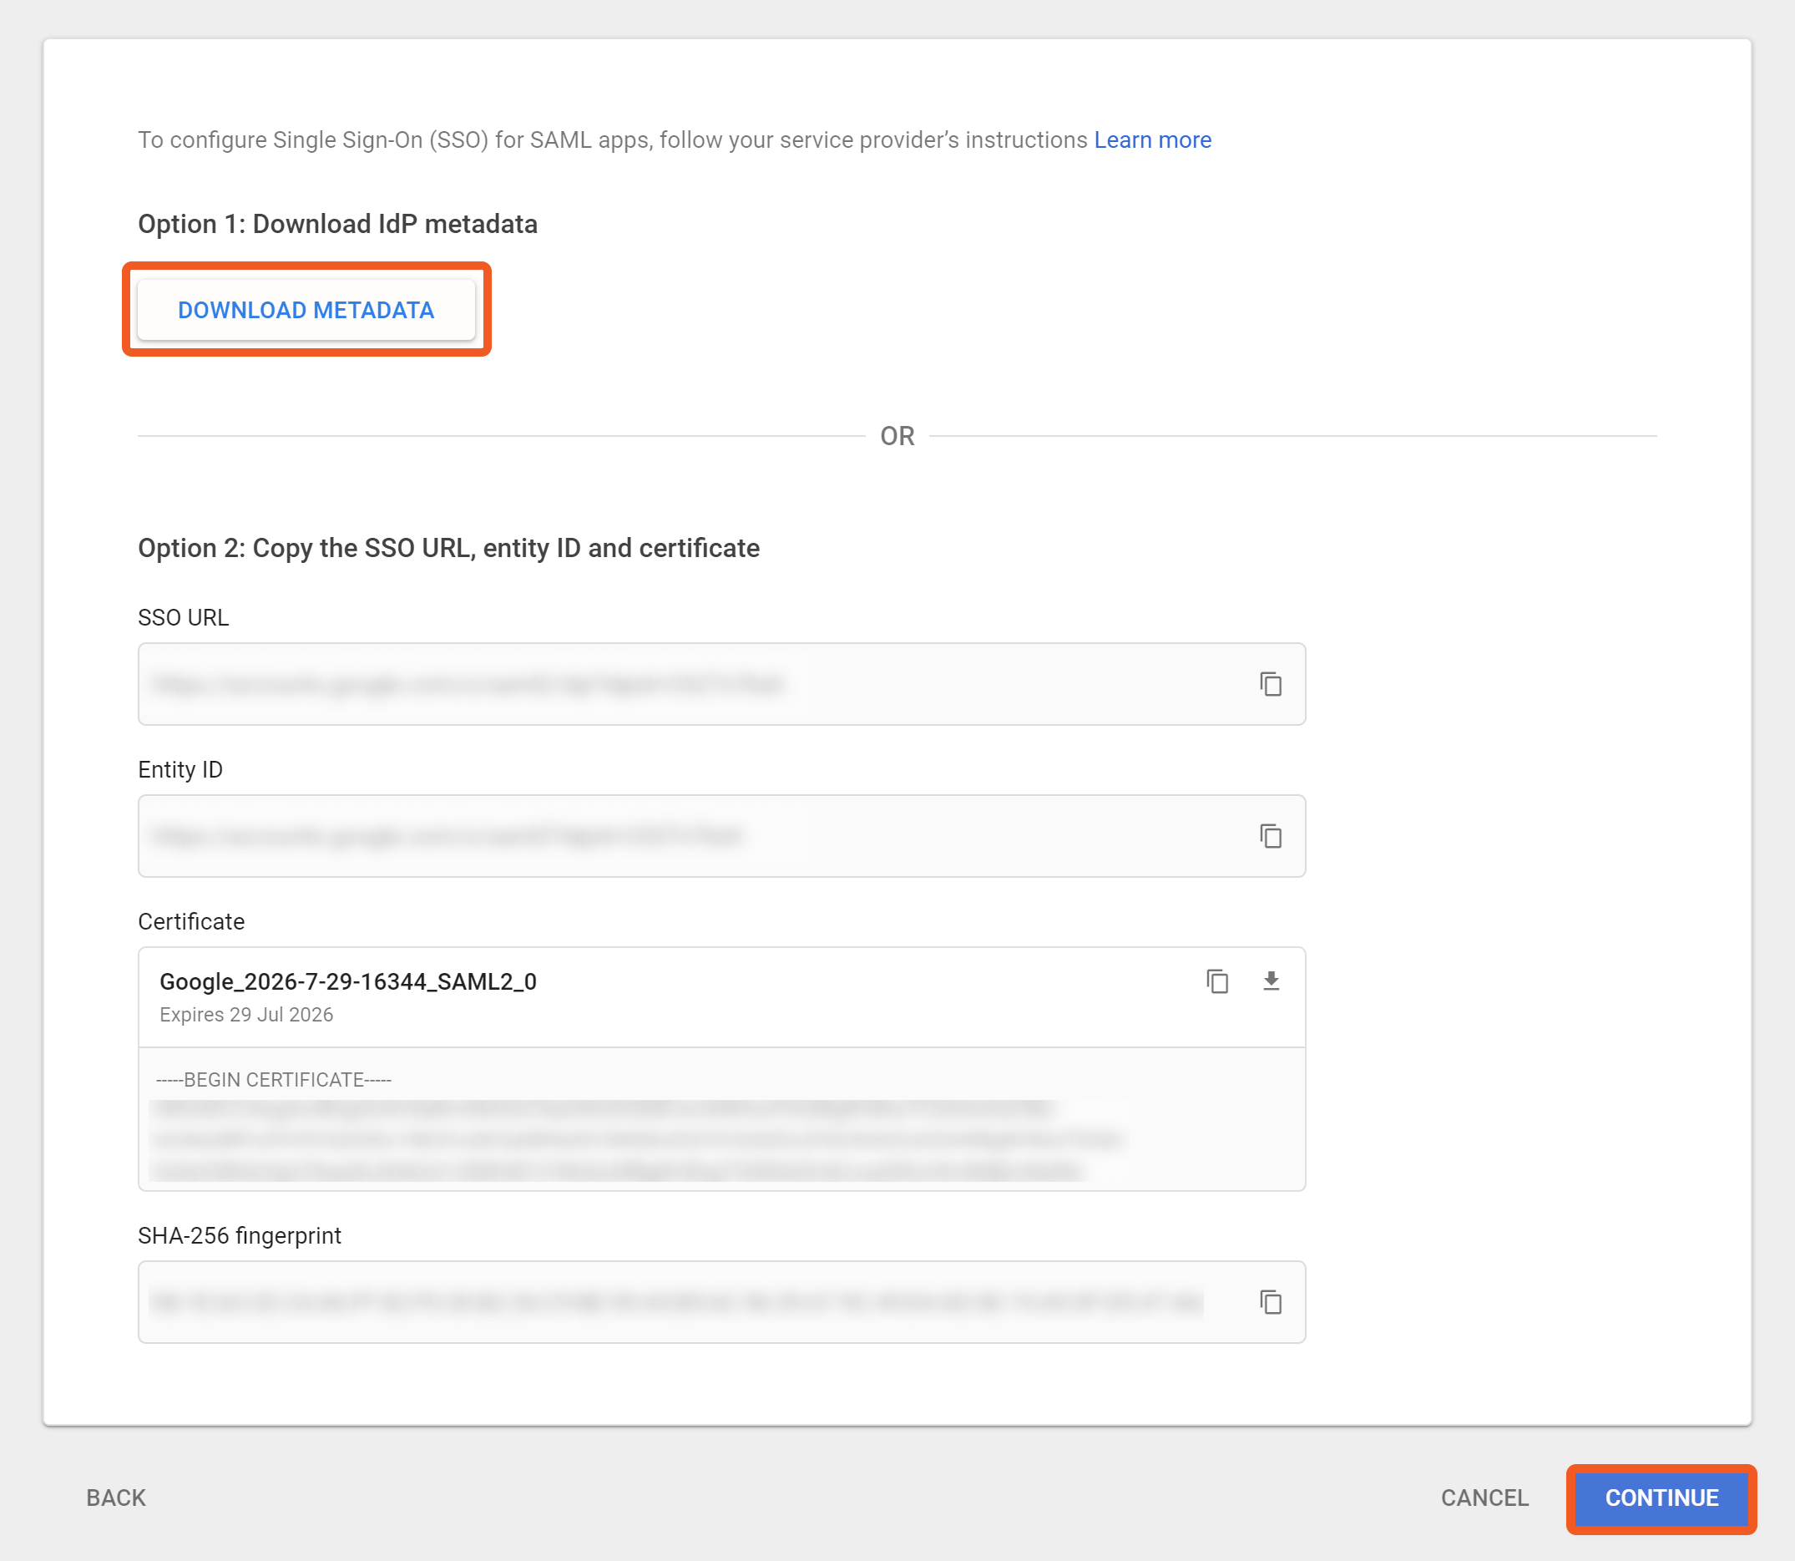The height and width of the screenshot is (1561, 1795).
Task: Click the SHA-256 fingerprint label
Action: 240,1235
